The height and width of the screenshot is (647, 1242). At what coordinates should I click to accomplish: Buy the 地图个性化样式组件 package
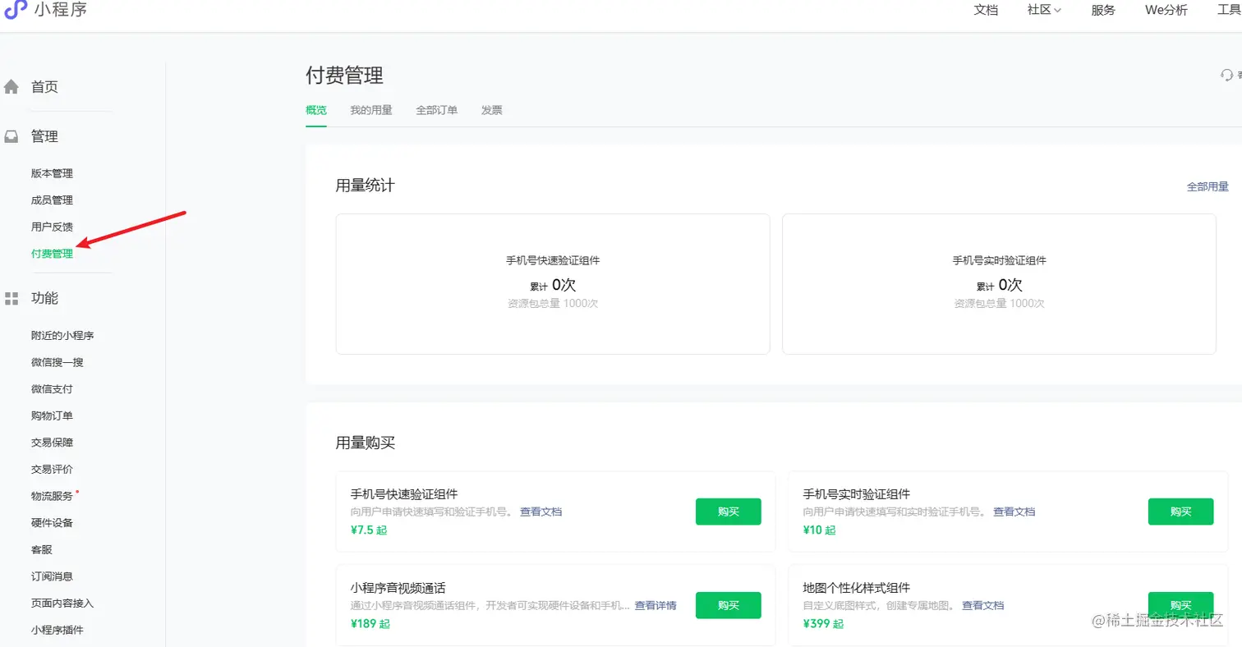1181,605
